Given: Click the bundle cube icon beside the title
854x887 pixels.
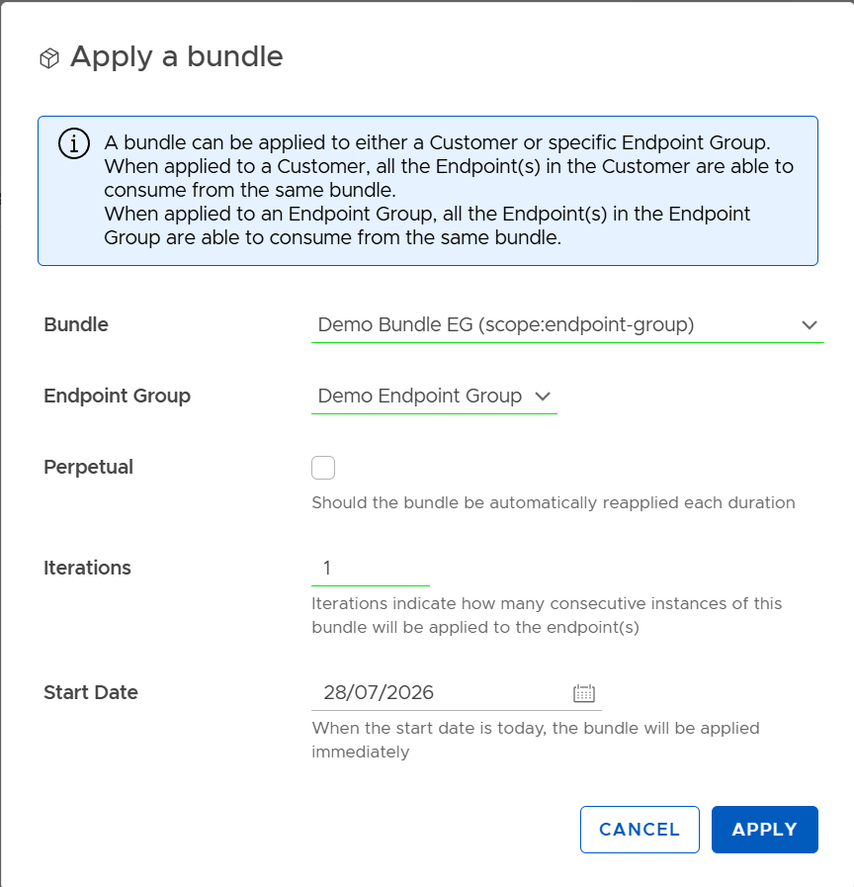Looking at the screenshot, I should (49, 58).
